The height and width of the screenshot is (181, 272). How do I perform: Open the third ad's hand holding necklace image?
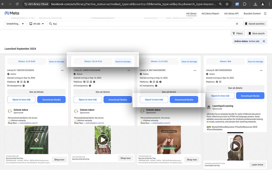[169, 140]
